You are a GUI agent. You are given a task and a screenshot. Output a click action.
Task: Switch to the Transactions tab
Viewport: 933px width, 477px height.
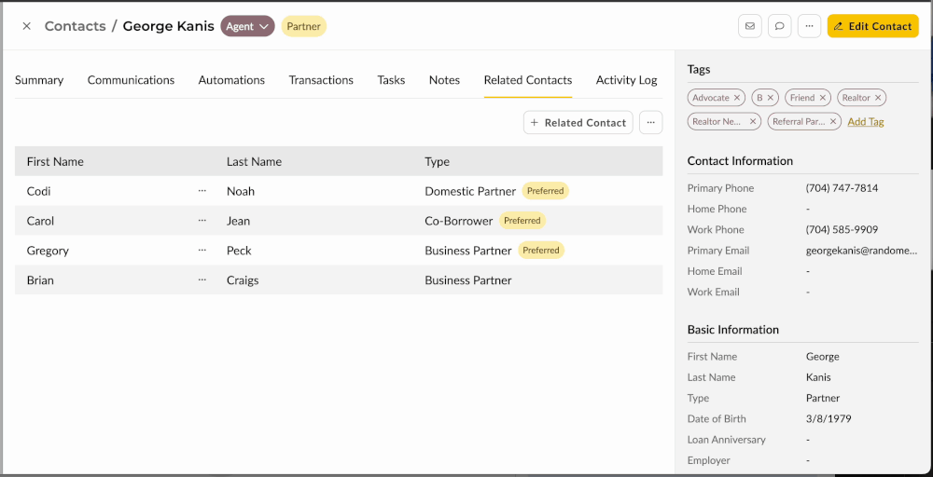[321, 80]
